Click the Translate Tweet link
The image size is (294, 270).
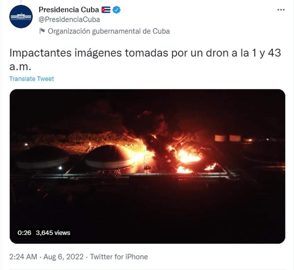(x=31, y=79)
